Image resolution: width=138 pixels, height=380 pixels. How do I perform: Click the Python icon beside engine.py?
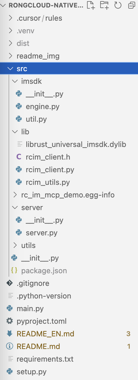pos(19,106)
